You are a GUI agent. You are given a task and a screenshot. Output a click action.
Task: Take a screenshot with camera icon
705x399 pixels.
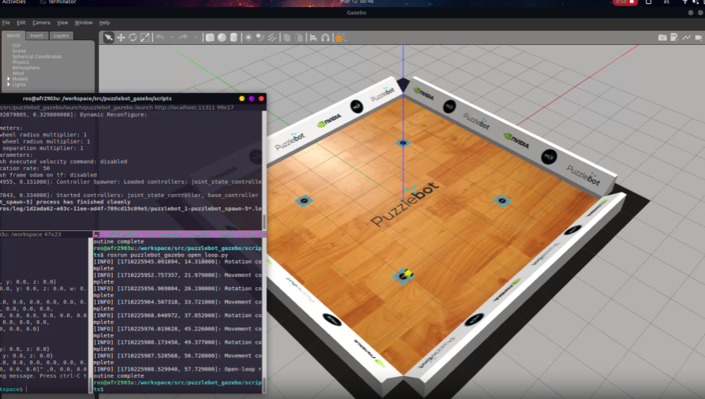point(662,37)
